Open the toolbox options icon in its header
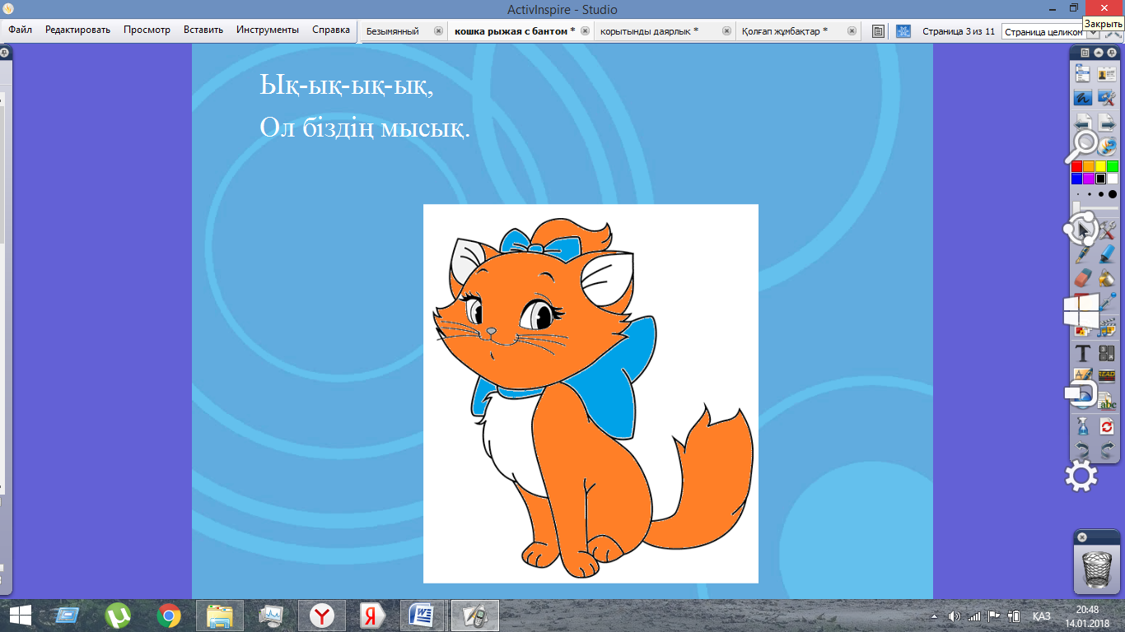1125x632 pixels. coord(1085,53)
